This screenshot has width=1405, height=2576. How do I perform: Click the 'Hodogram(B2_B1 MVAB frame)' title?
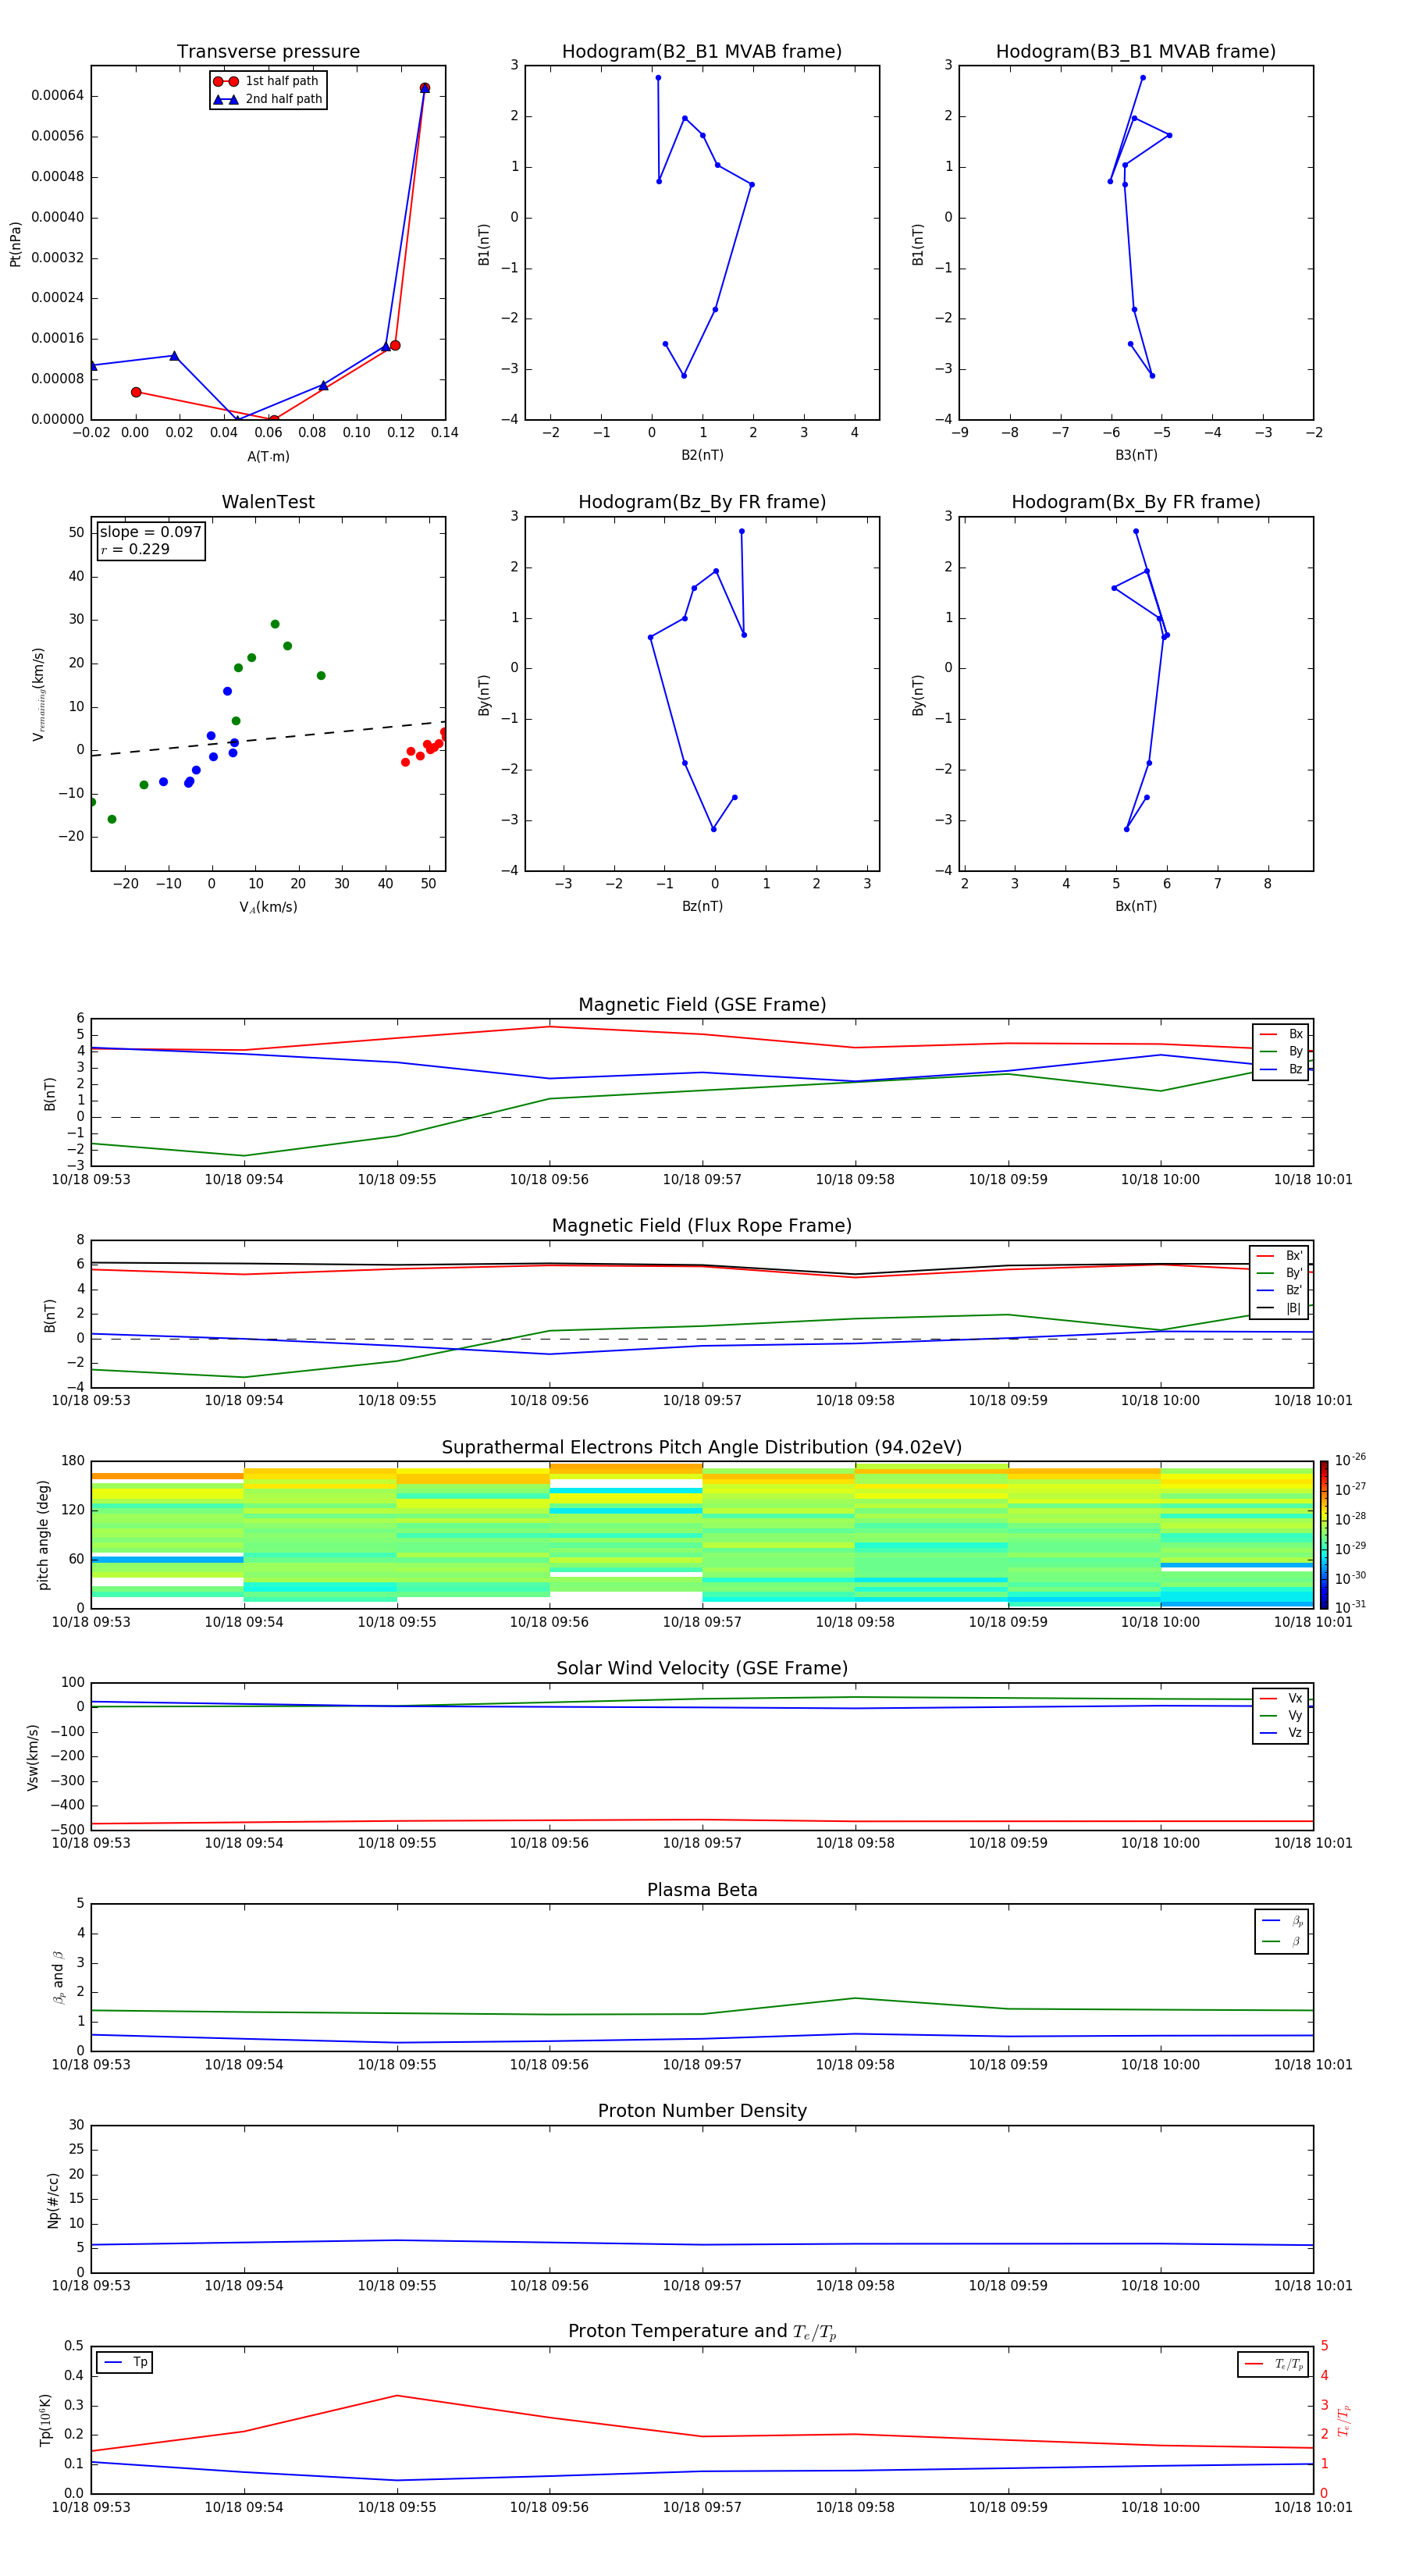(702, 52)
